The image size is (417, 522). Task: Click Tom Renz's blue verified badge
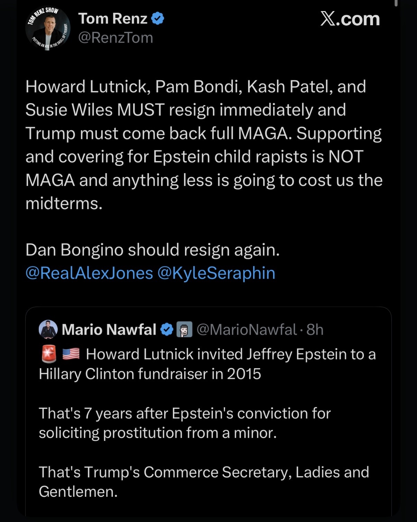(158, 19)
